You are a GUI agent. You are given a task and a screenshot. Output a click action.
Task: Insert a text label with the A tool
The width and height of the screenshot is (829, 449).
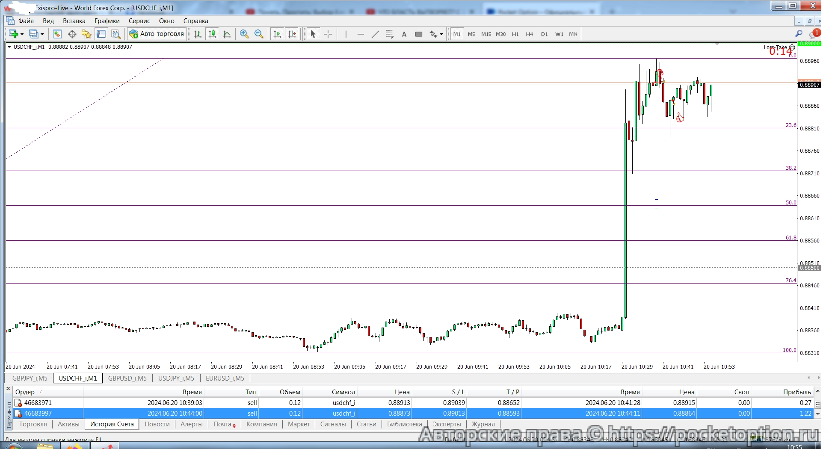coord(404,34)
